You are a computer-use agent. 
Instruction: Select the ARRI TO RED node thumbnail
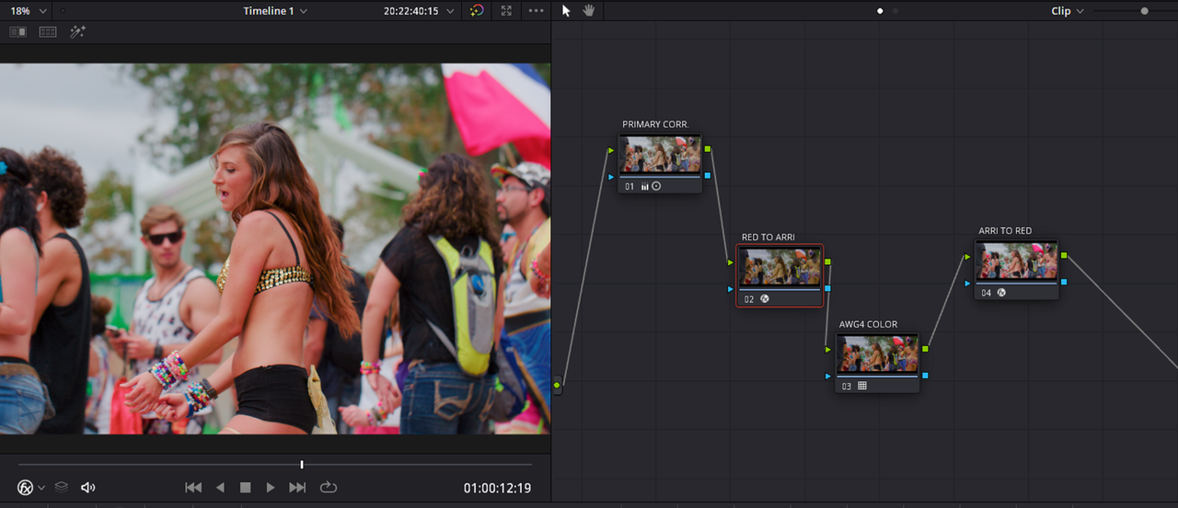(1017, 260)
